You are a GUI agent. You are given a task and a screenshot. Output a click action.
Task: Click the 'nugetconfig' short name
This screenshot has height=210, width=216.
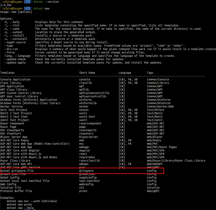click(x=88, y=178)
